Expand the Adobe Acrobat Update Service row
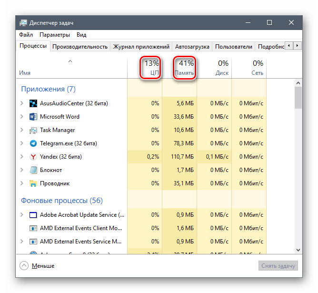The height and width of the screenshot is (293, 318). (x=22, y=215)
